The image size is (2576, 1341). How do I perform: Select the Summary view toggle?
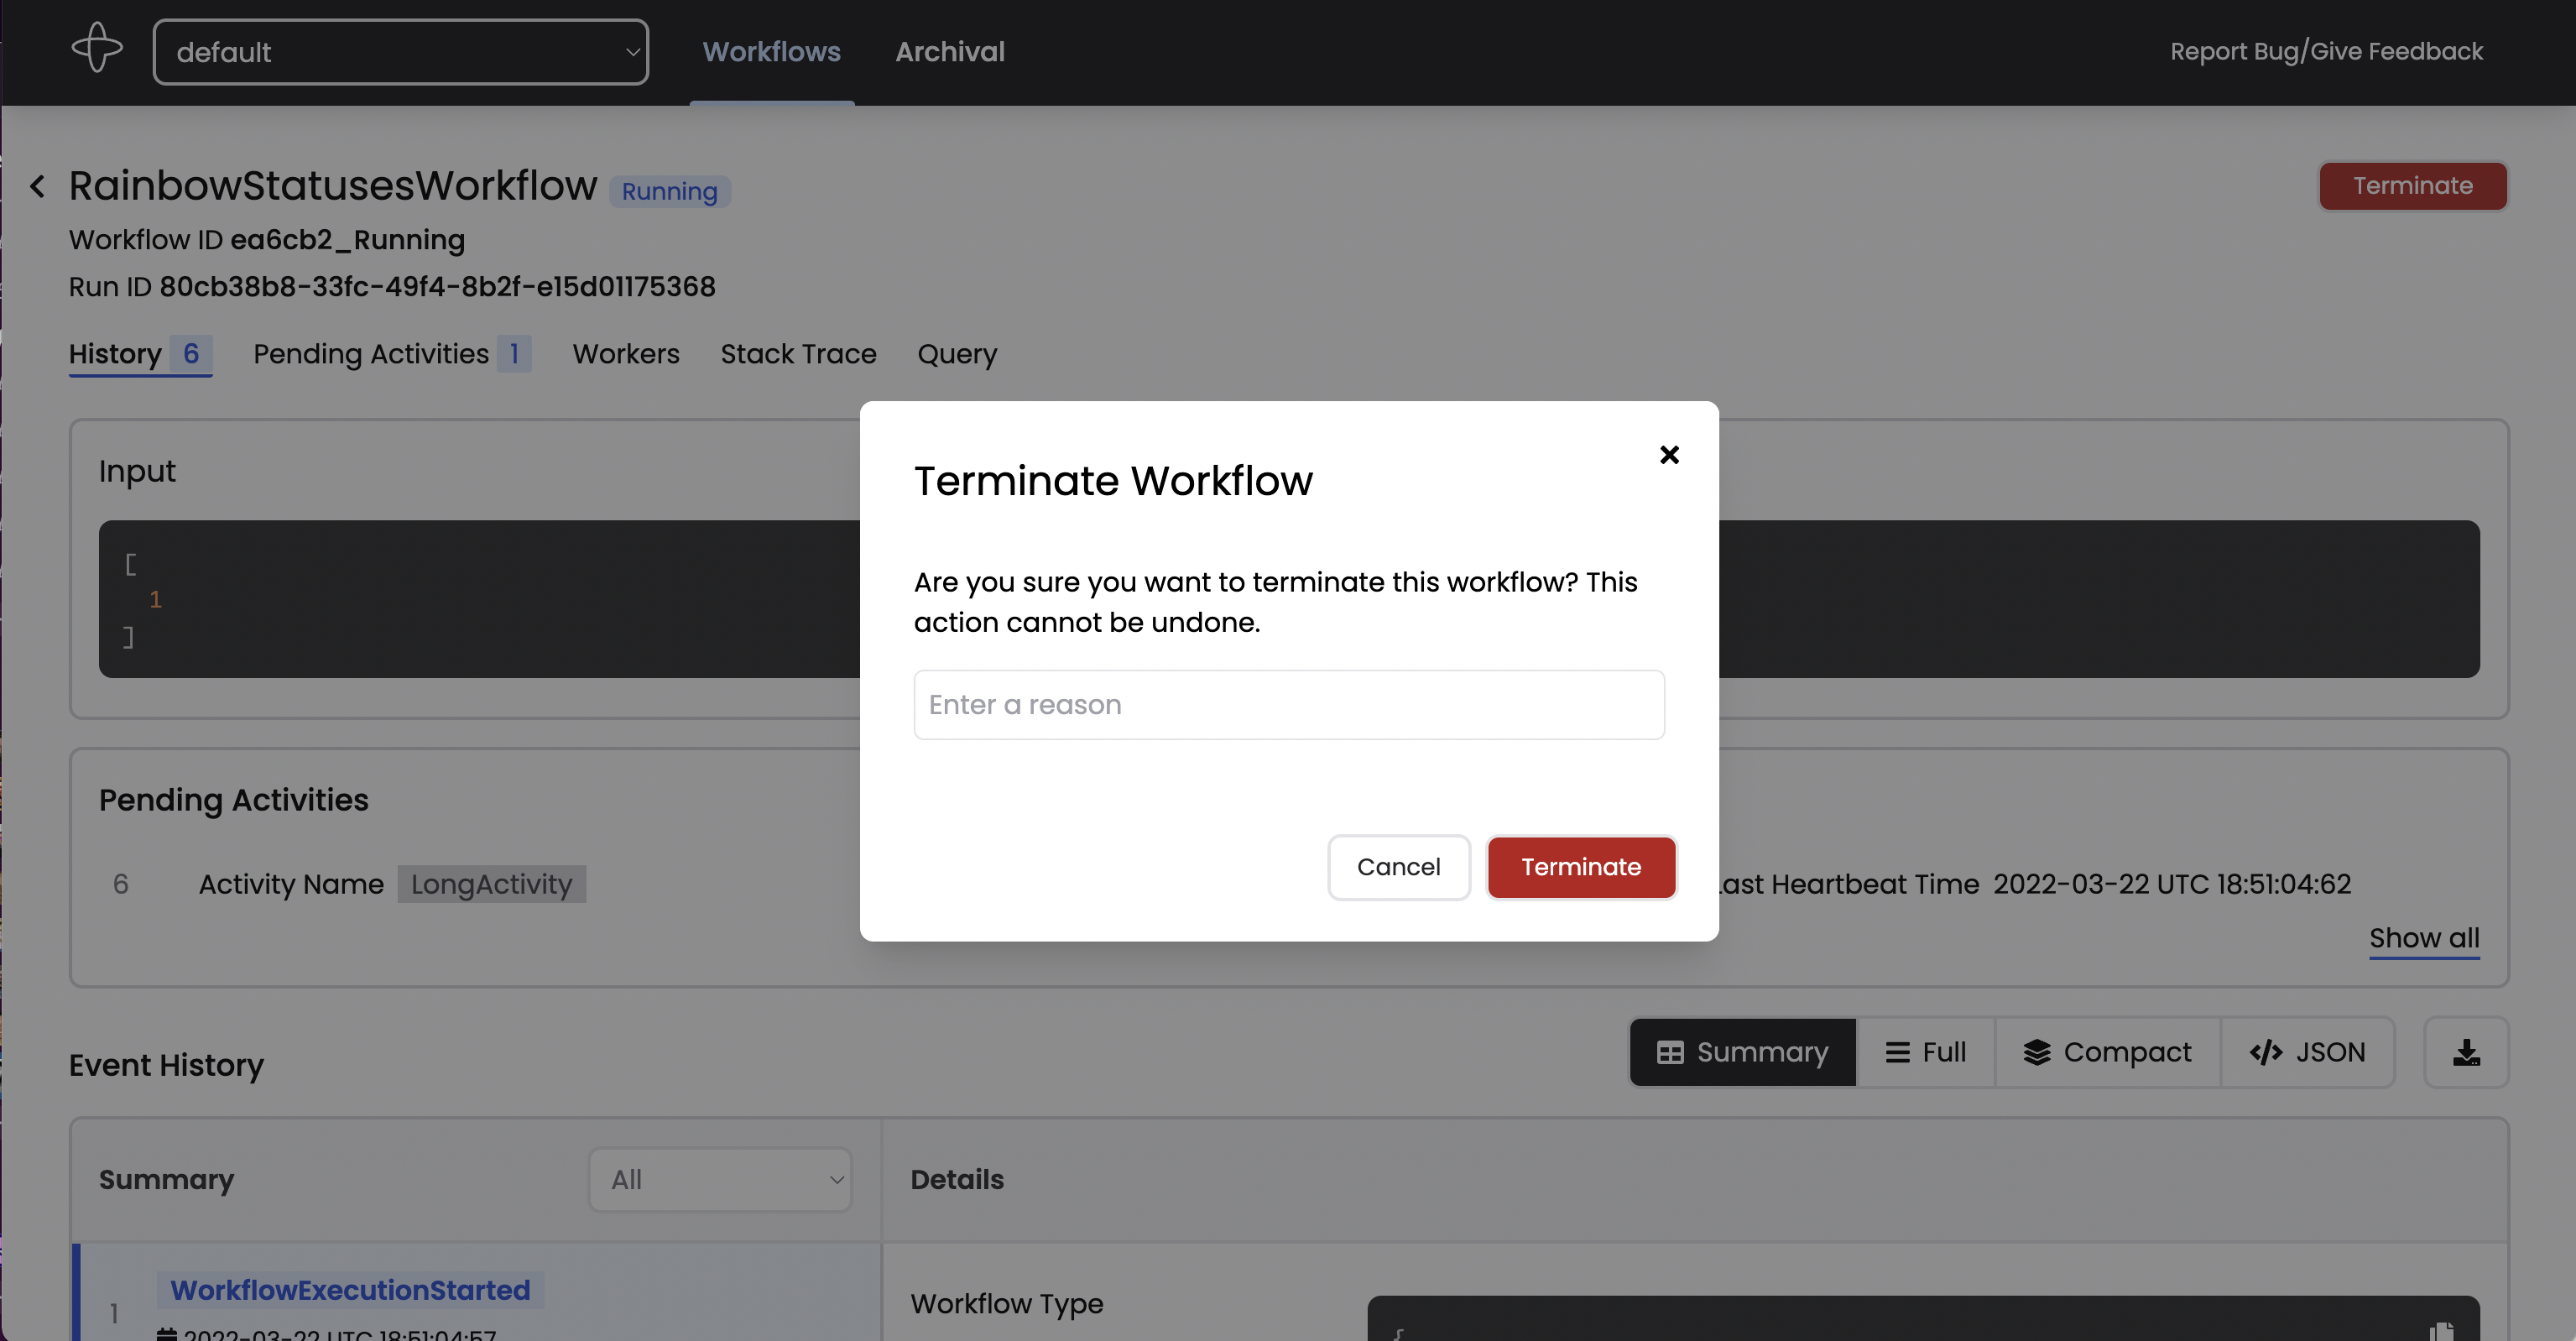coord(1742,1052)
